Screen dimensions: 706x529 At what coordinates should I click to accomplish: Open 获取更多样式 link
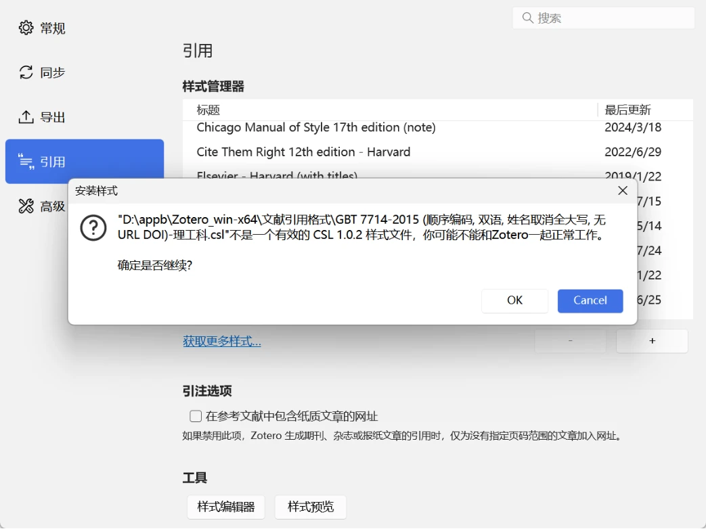point(222,342)
